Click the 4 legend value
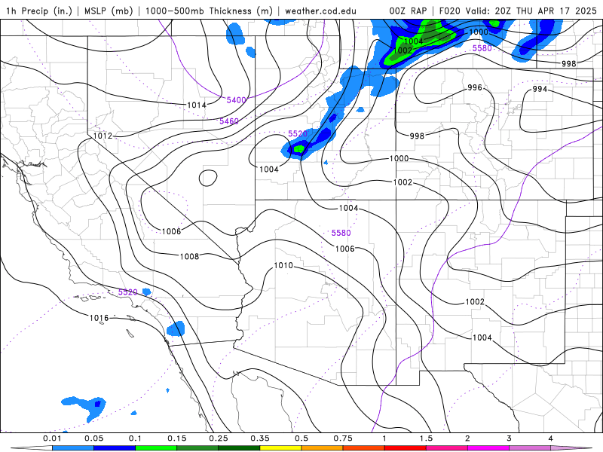603x452 pixels. click(551, 438)
